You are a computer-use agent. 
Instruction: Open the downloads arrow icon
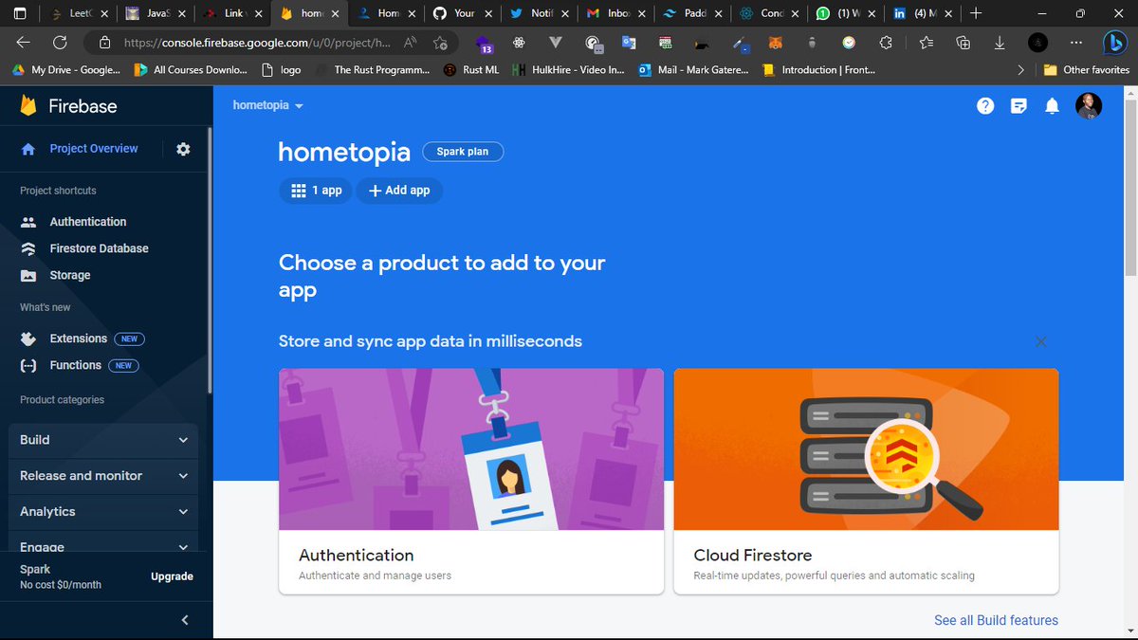(1000, 43)
